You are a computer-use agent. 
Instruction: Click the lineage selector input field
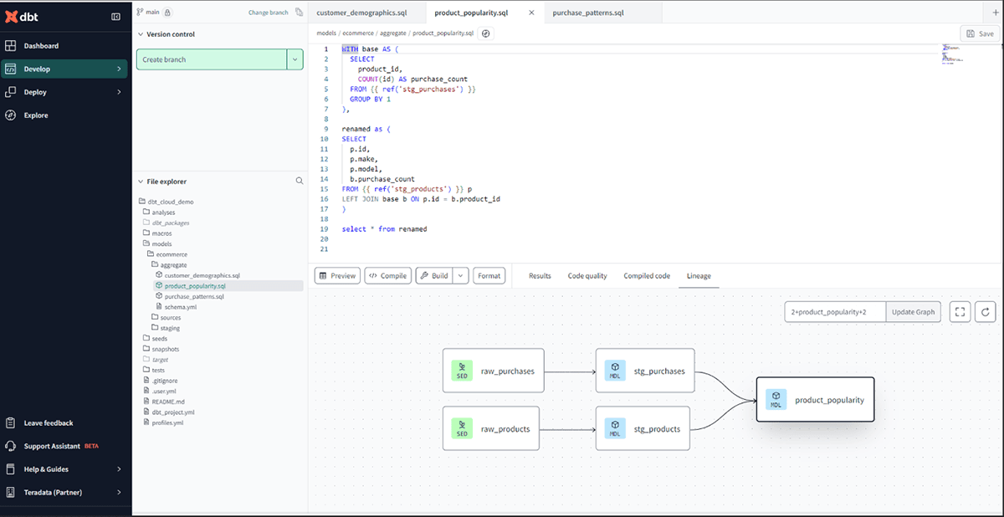pyautogui.click(x=834, y=312)
